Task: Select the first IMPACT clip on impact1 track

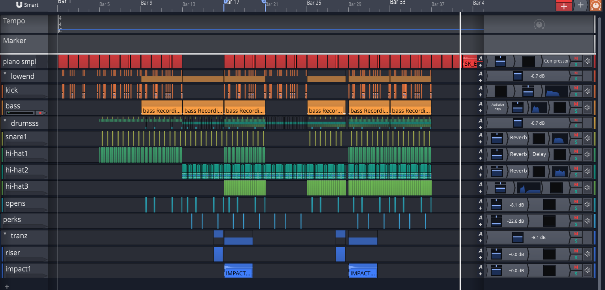Action: point(238,271)
